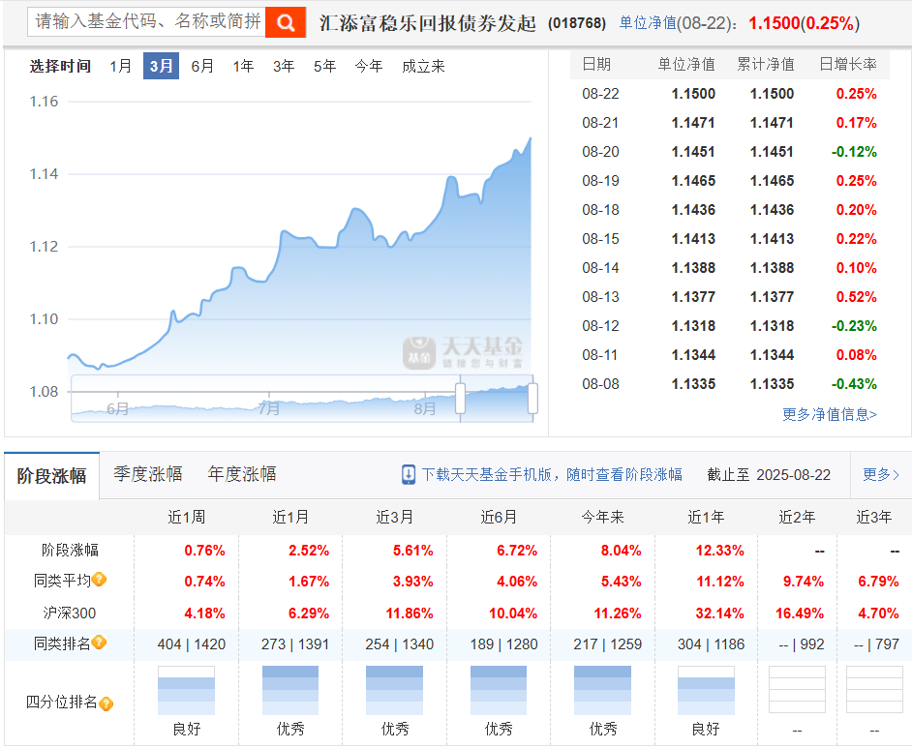Open help icon beside 同类排名

click(99, 643)
